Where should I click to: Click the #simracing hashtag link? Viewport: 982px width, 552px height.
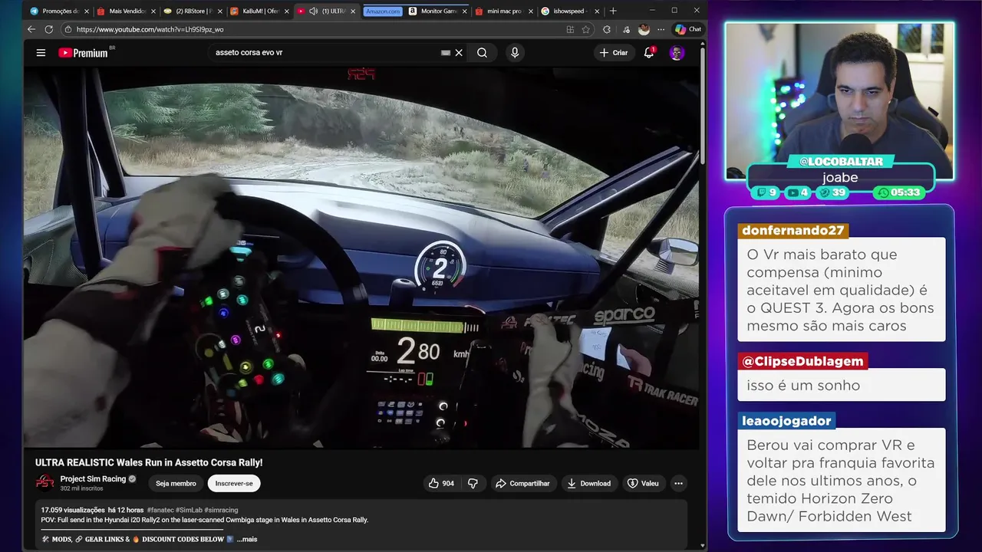click(221, 510)
